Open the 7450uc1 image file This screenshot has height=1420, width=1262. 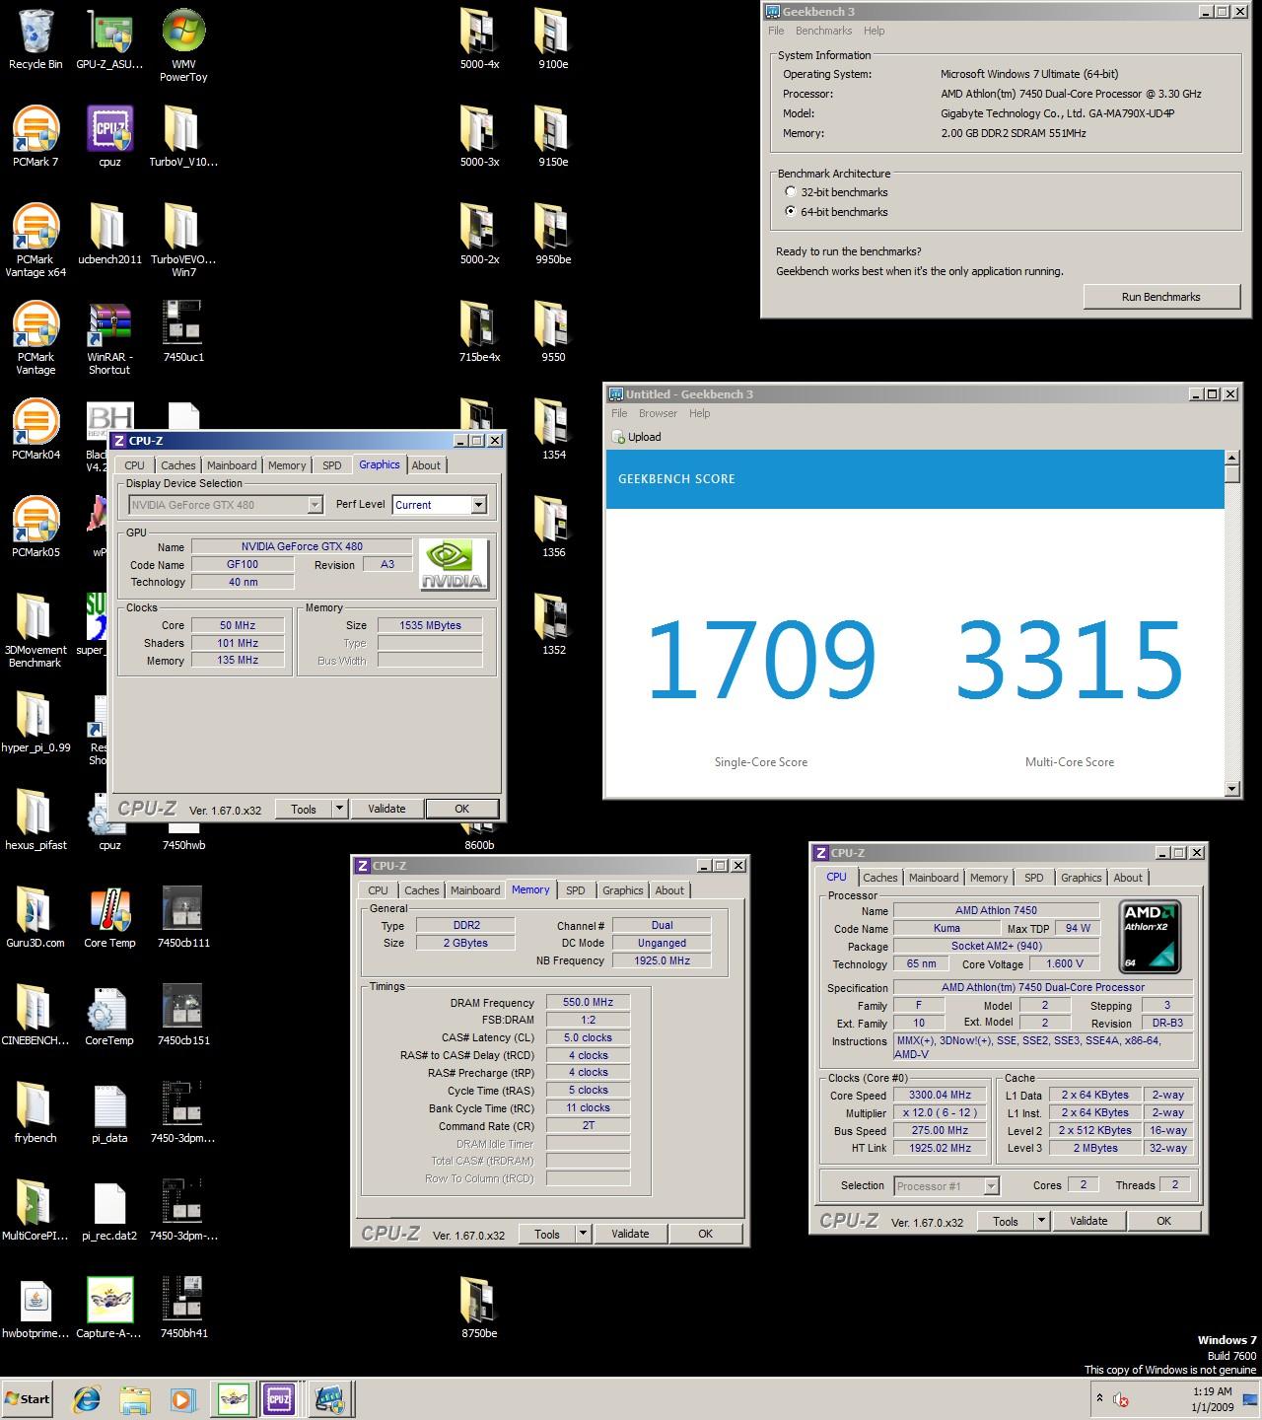click(183, 331)
